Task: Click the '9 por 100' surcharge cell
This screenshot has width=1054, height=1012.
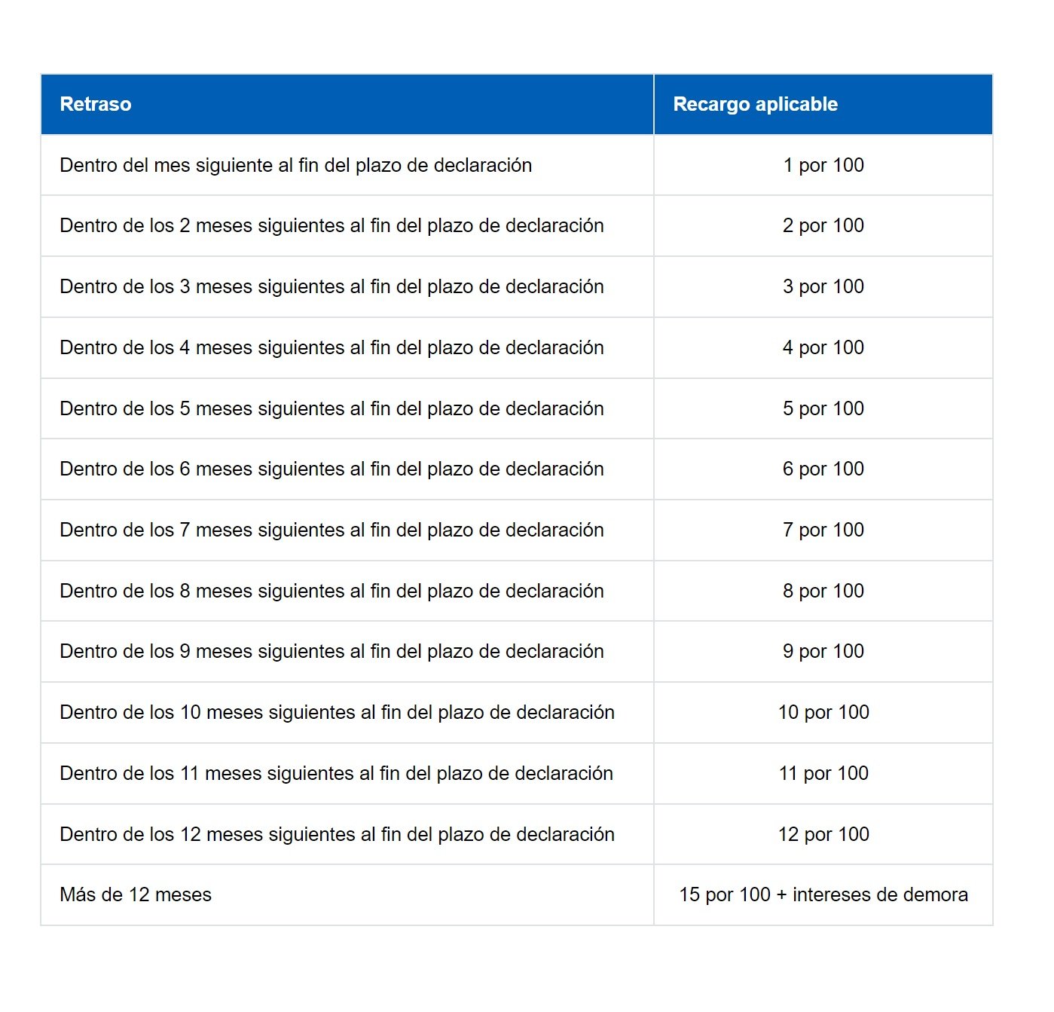Action: tap(823, 651)
